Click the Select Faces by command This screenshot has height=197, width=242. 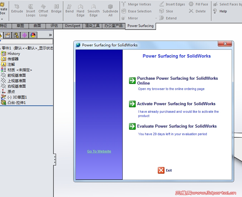(x=227, y=4)
